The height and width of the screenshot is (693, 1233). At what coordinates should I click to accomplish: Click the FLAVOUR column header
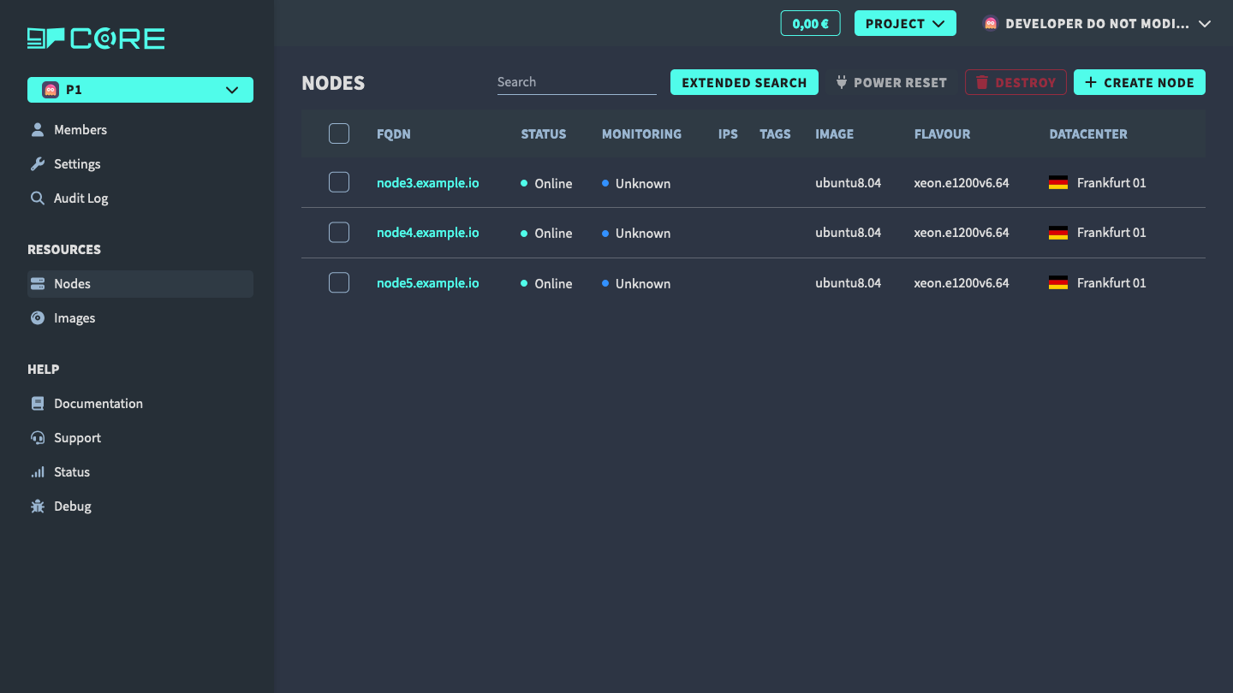(x=942, y=133)
